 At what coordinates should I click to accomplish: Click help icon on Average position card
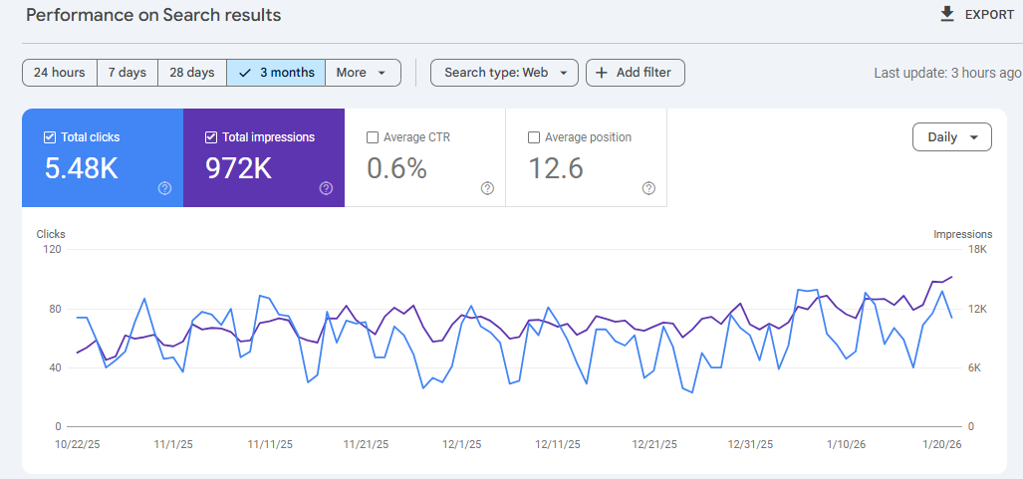click(x=648, y=188)
